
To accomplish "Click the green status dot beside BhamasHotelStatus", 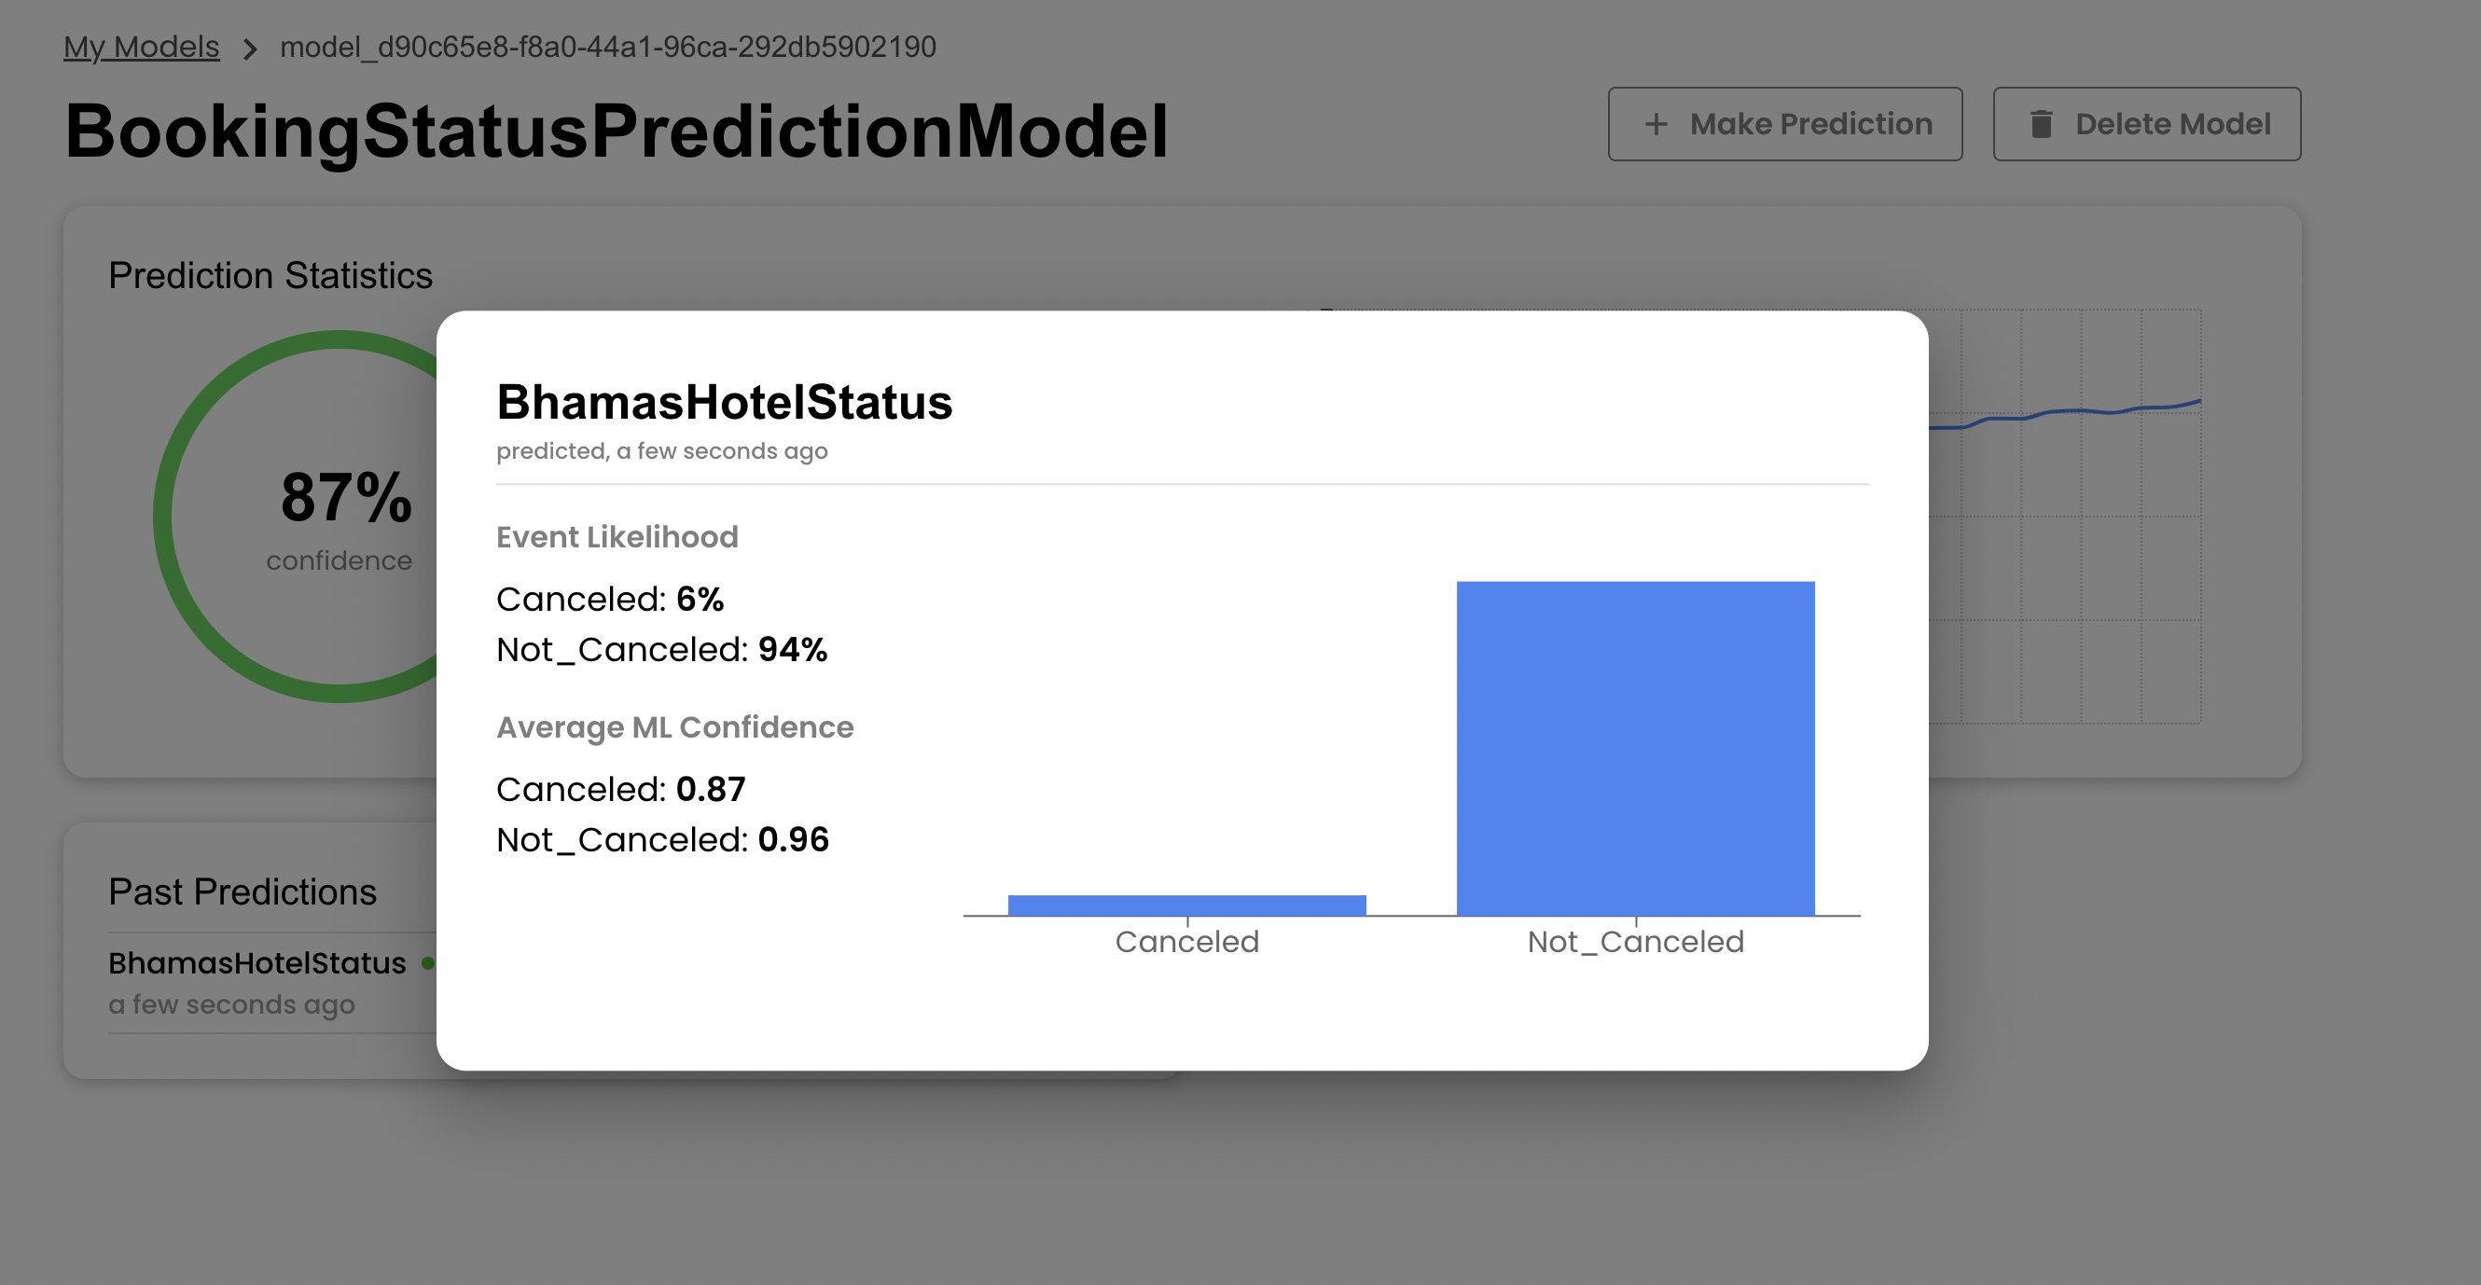I will 427,962.
